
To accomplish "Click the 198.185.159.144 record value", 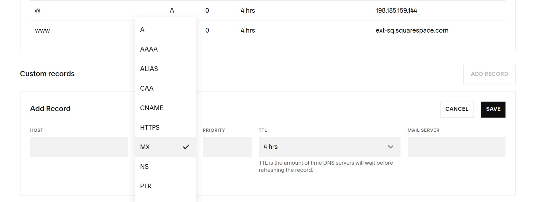I will click(396, 11).
